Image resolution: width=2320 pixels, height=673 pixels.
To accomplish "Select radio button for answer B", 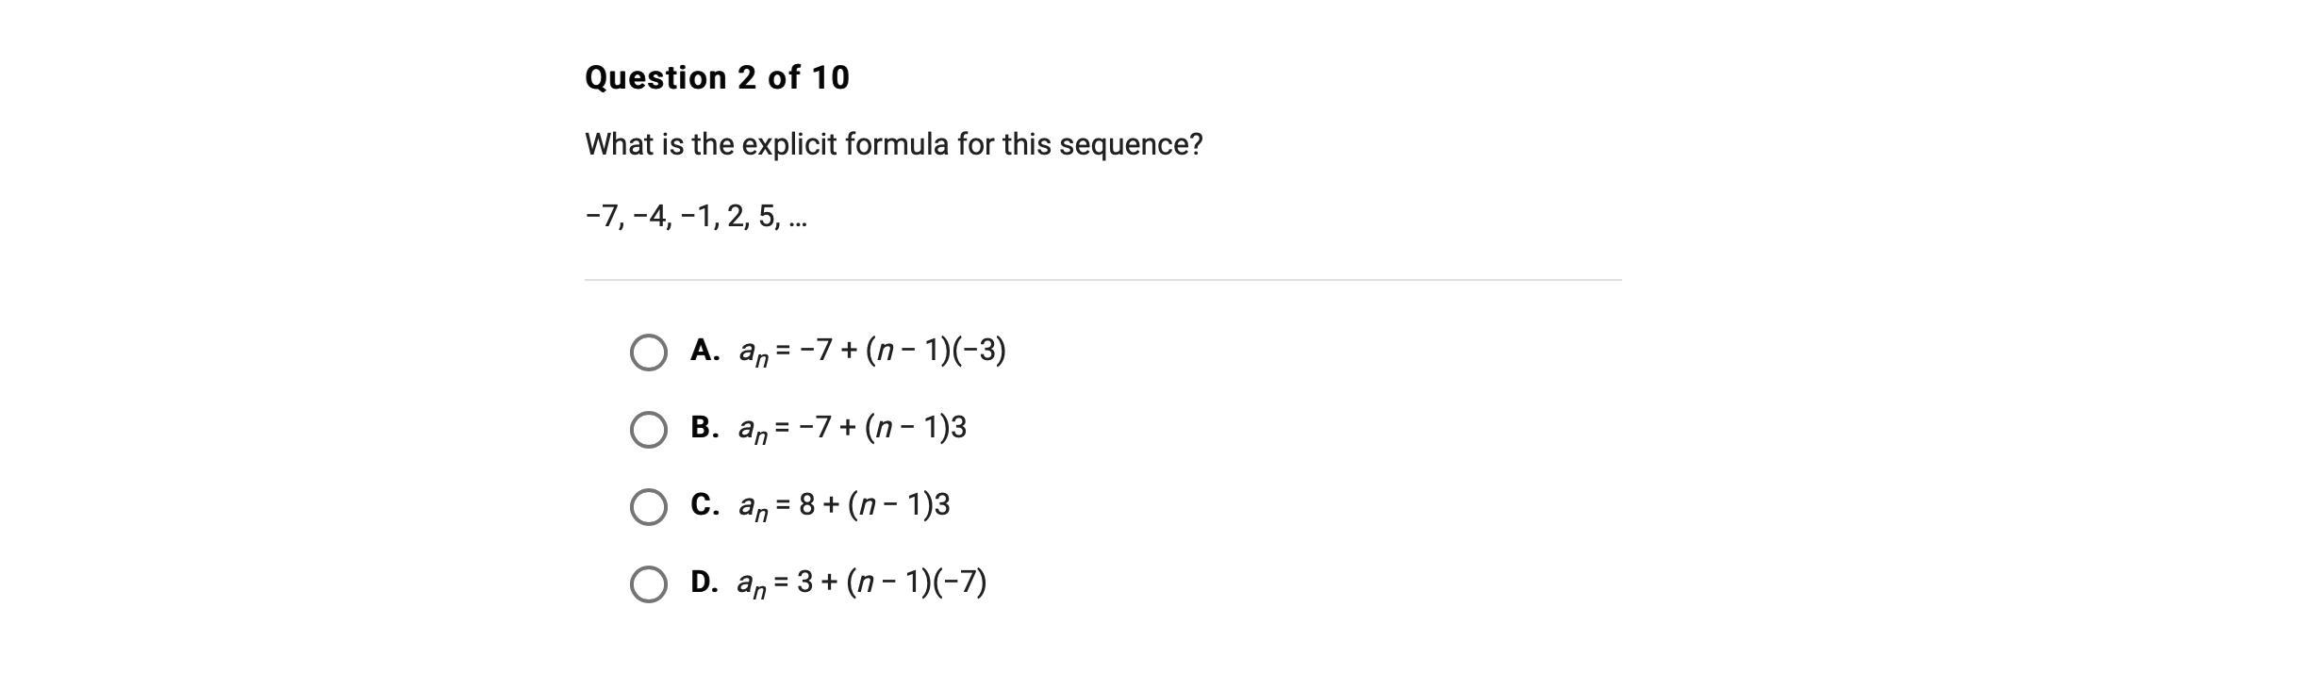I will click(x=648, y=430).
